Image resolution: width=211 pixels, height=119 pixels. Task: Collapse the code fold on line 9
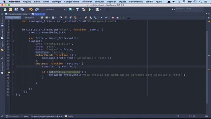coord(13,30)
